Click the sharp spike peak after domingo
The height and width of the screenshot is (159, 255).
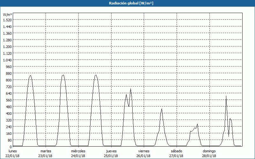click(x=226, y=96)
